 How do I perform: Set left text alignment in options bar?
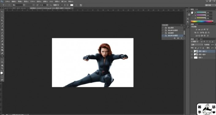click(62, 5)
